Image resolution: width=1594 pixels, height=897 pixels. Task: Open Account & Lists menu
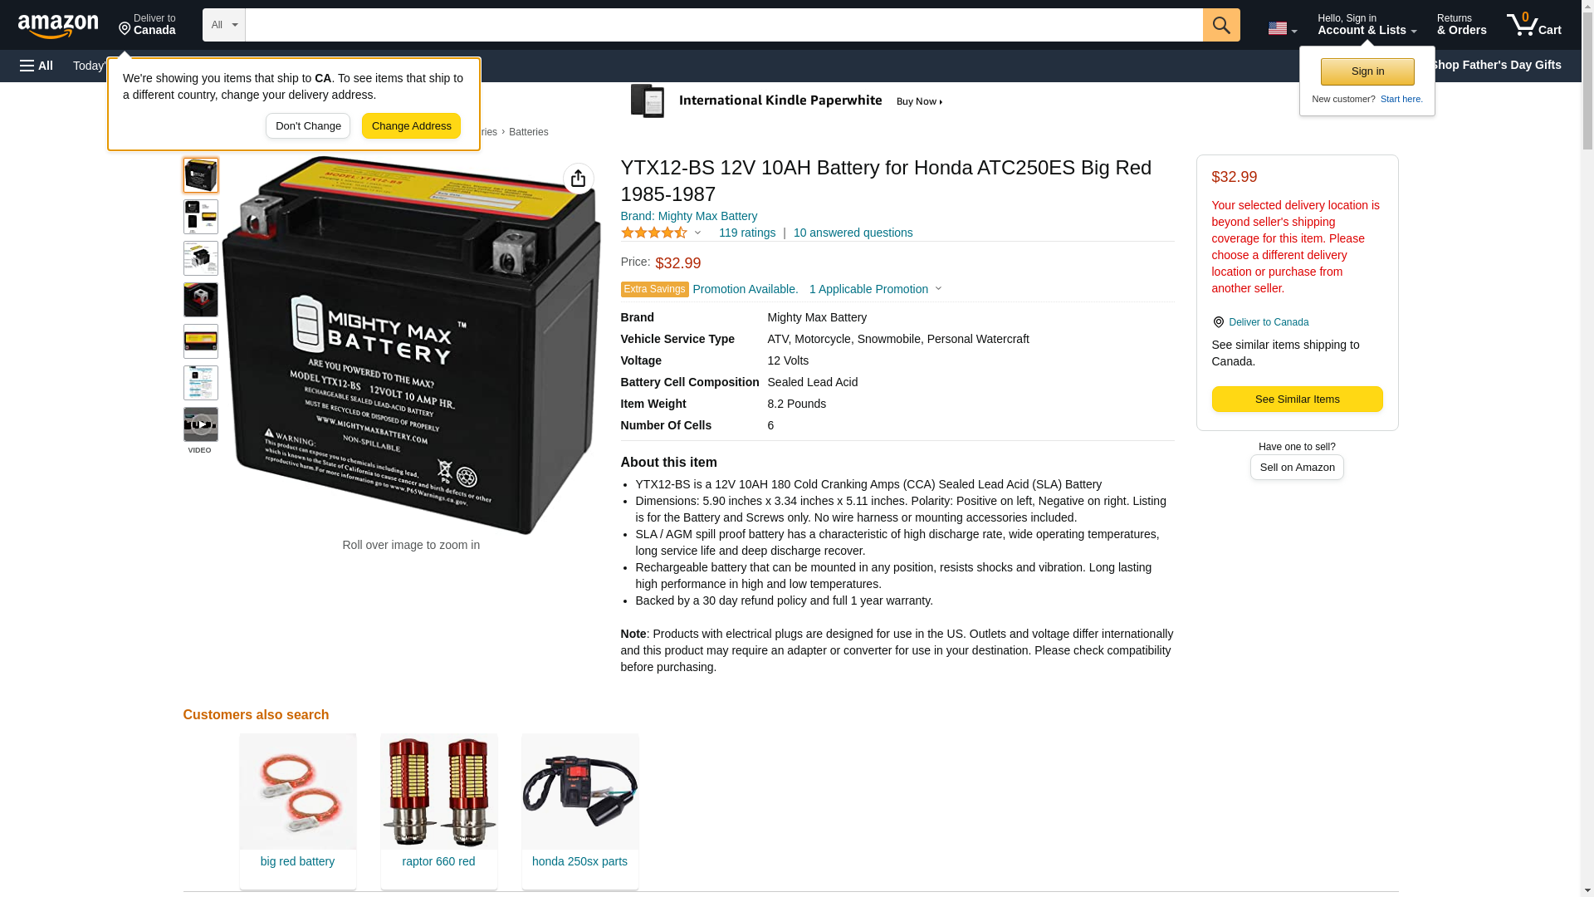1367,25
